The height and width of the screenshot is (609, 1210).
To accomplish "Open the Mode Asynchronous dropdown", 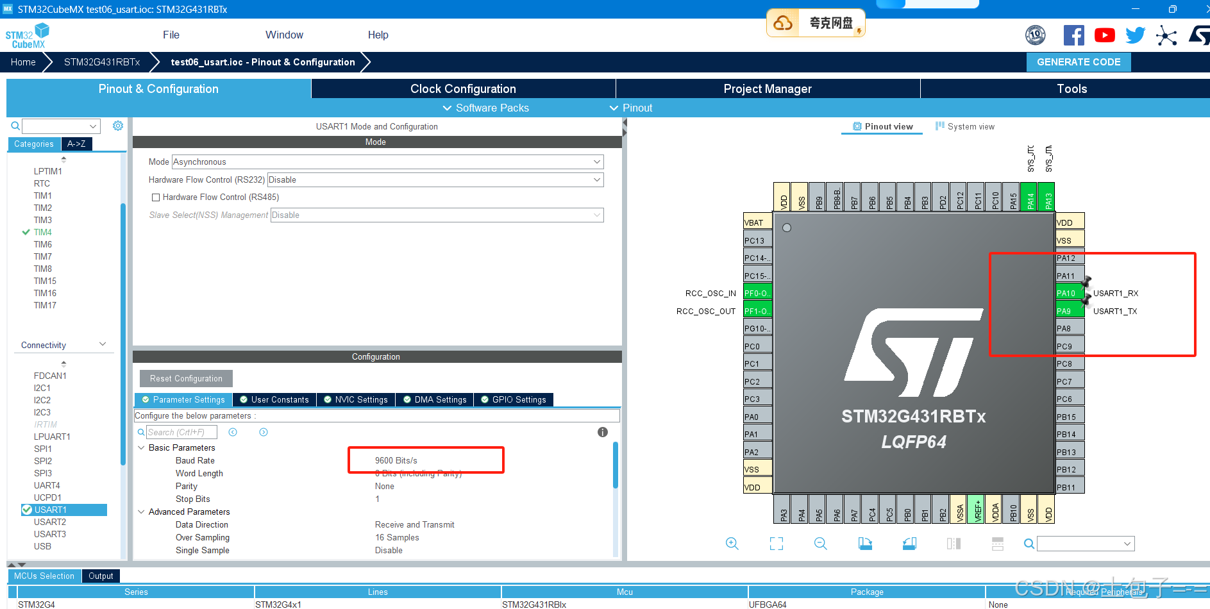I will [387, 162].
